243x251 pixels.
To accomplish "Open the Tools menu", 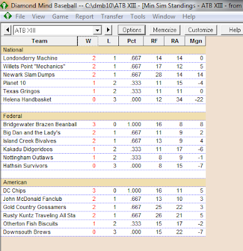I will 138,16.
